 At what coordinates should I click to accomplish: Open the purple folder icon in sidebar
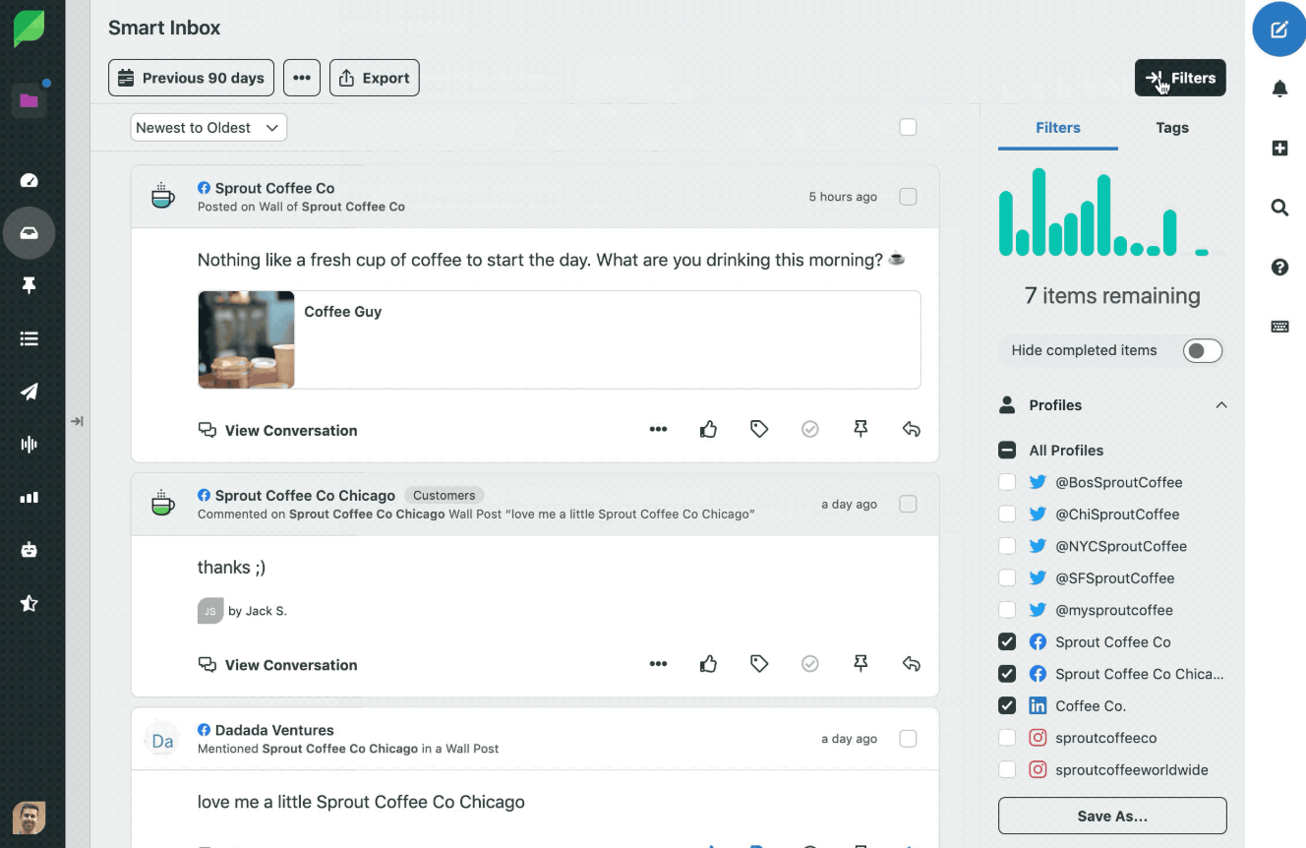click(x=29, y=100)
